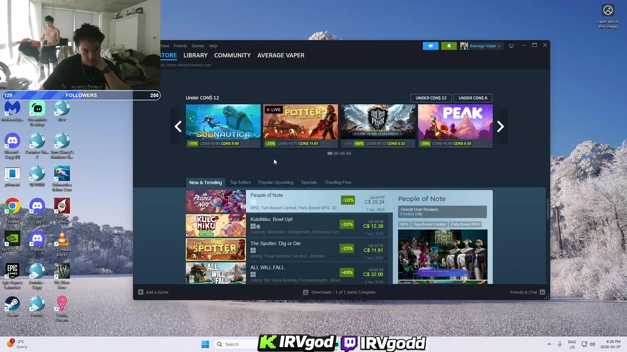Viewport: 627px width, 352px height.
Task: Open Epic Games Launcher shortcut
Action: (x=12, y=277)
